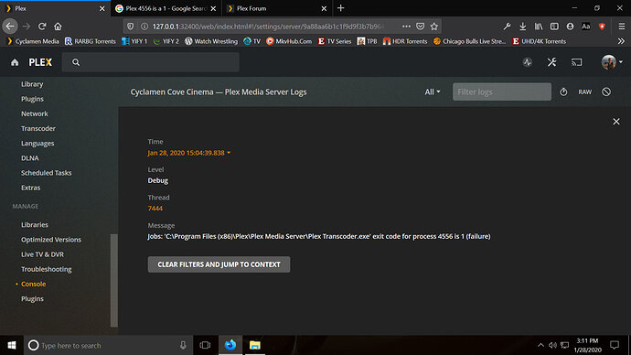Open Network settings

35,113
